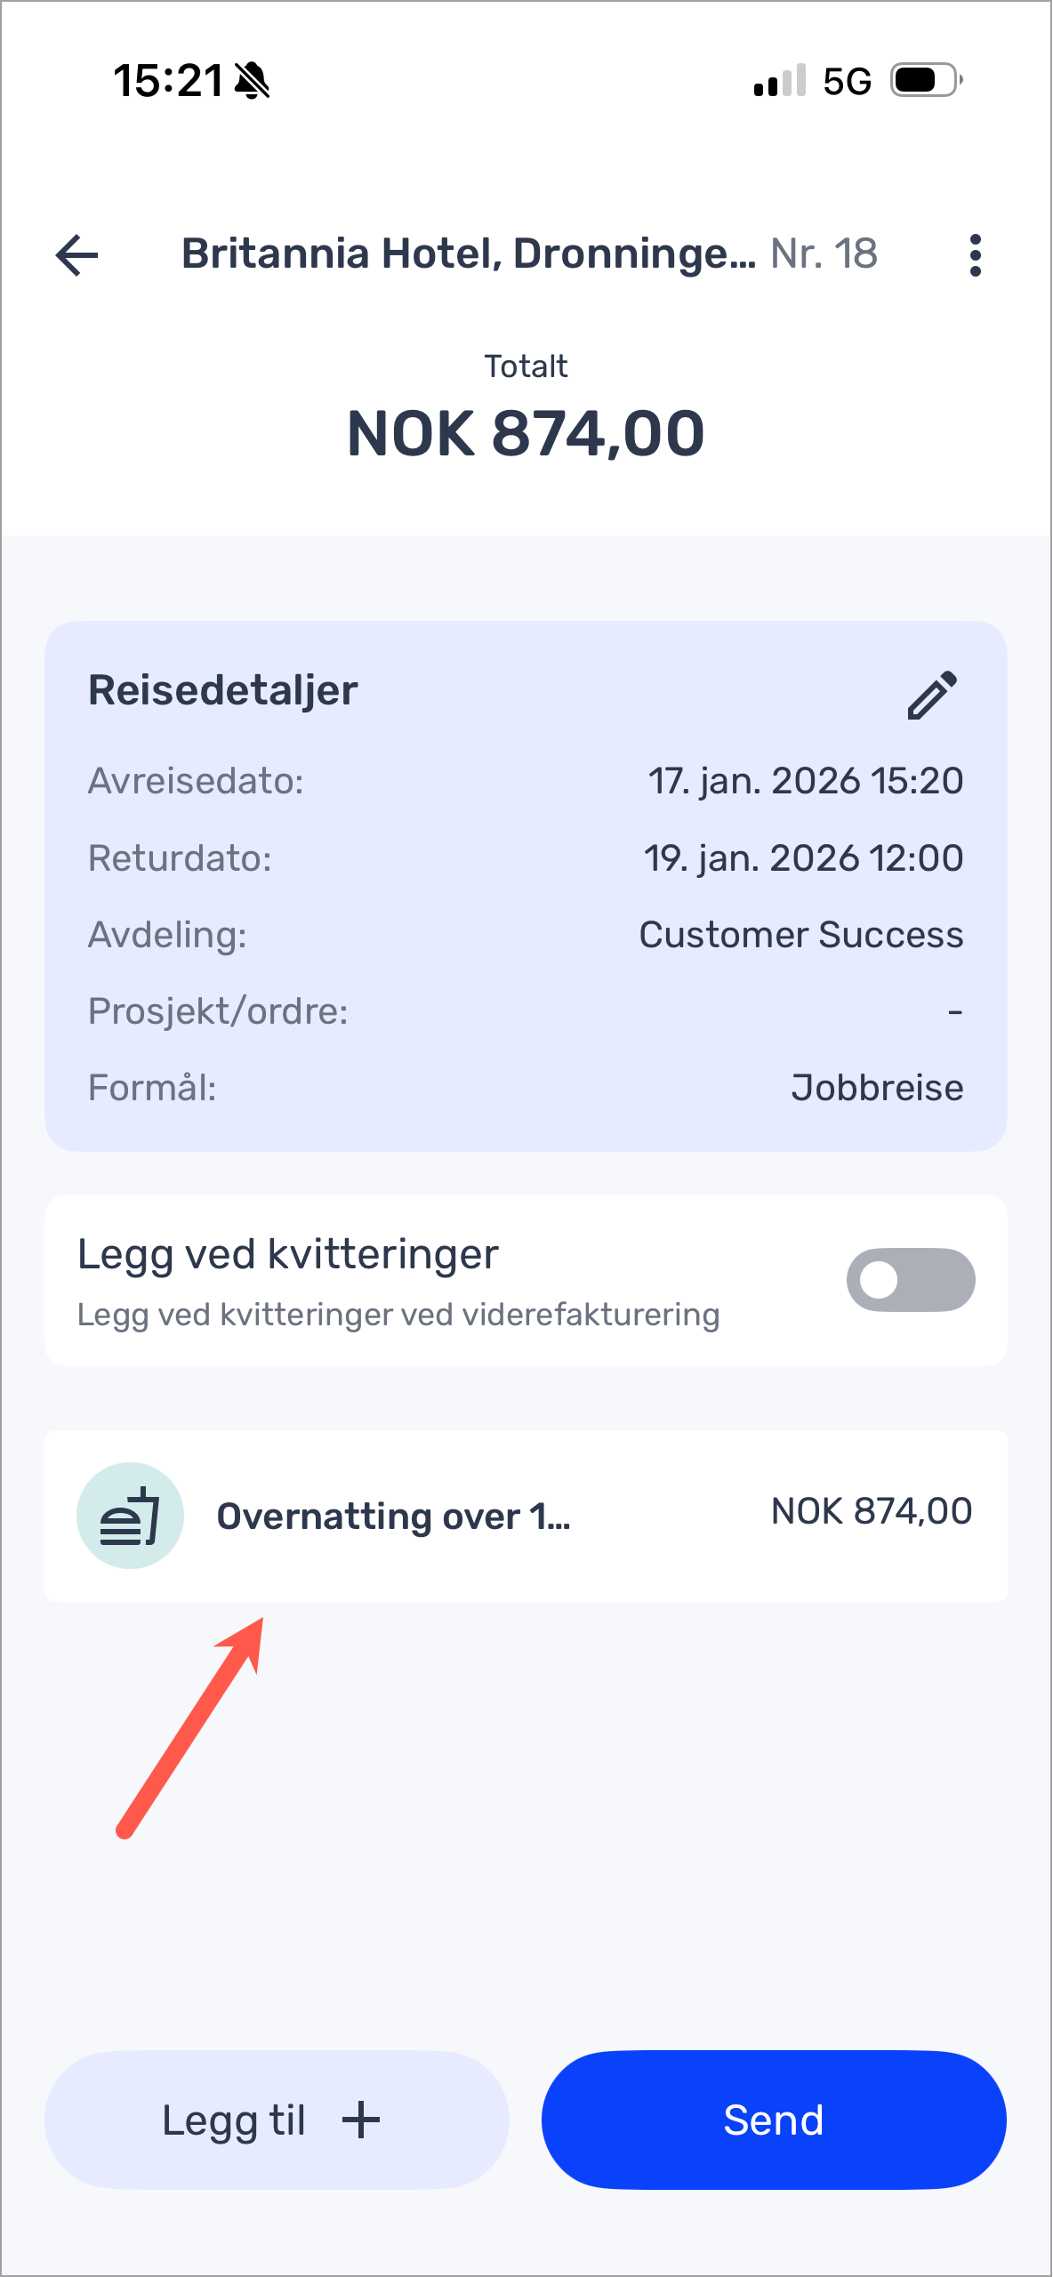The height and width of the screenshot is (2277, 1053).
Task: Tap the Prosjekt/ordre row label
Action: point(218,1011)
